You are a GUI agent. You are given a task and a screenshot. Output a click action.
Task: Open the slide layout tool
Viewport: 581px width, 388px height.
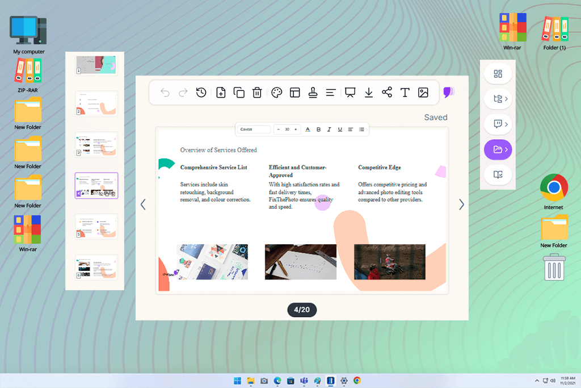click(295, 93)
